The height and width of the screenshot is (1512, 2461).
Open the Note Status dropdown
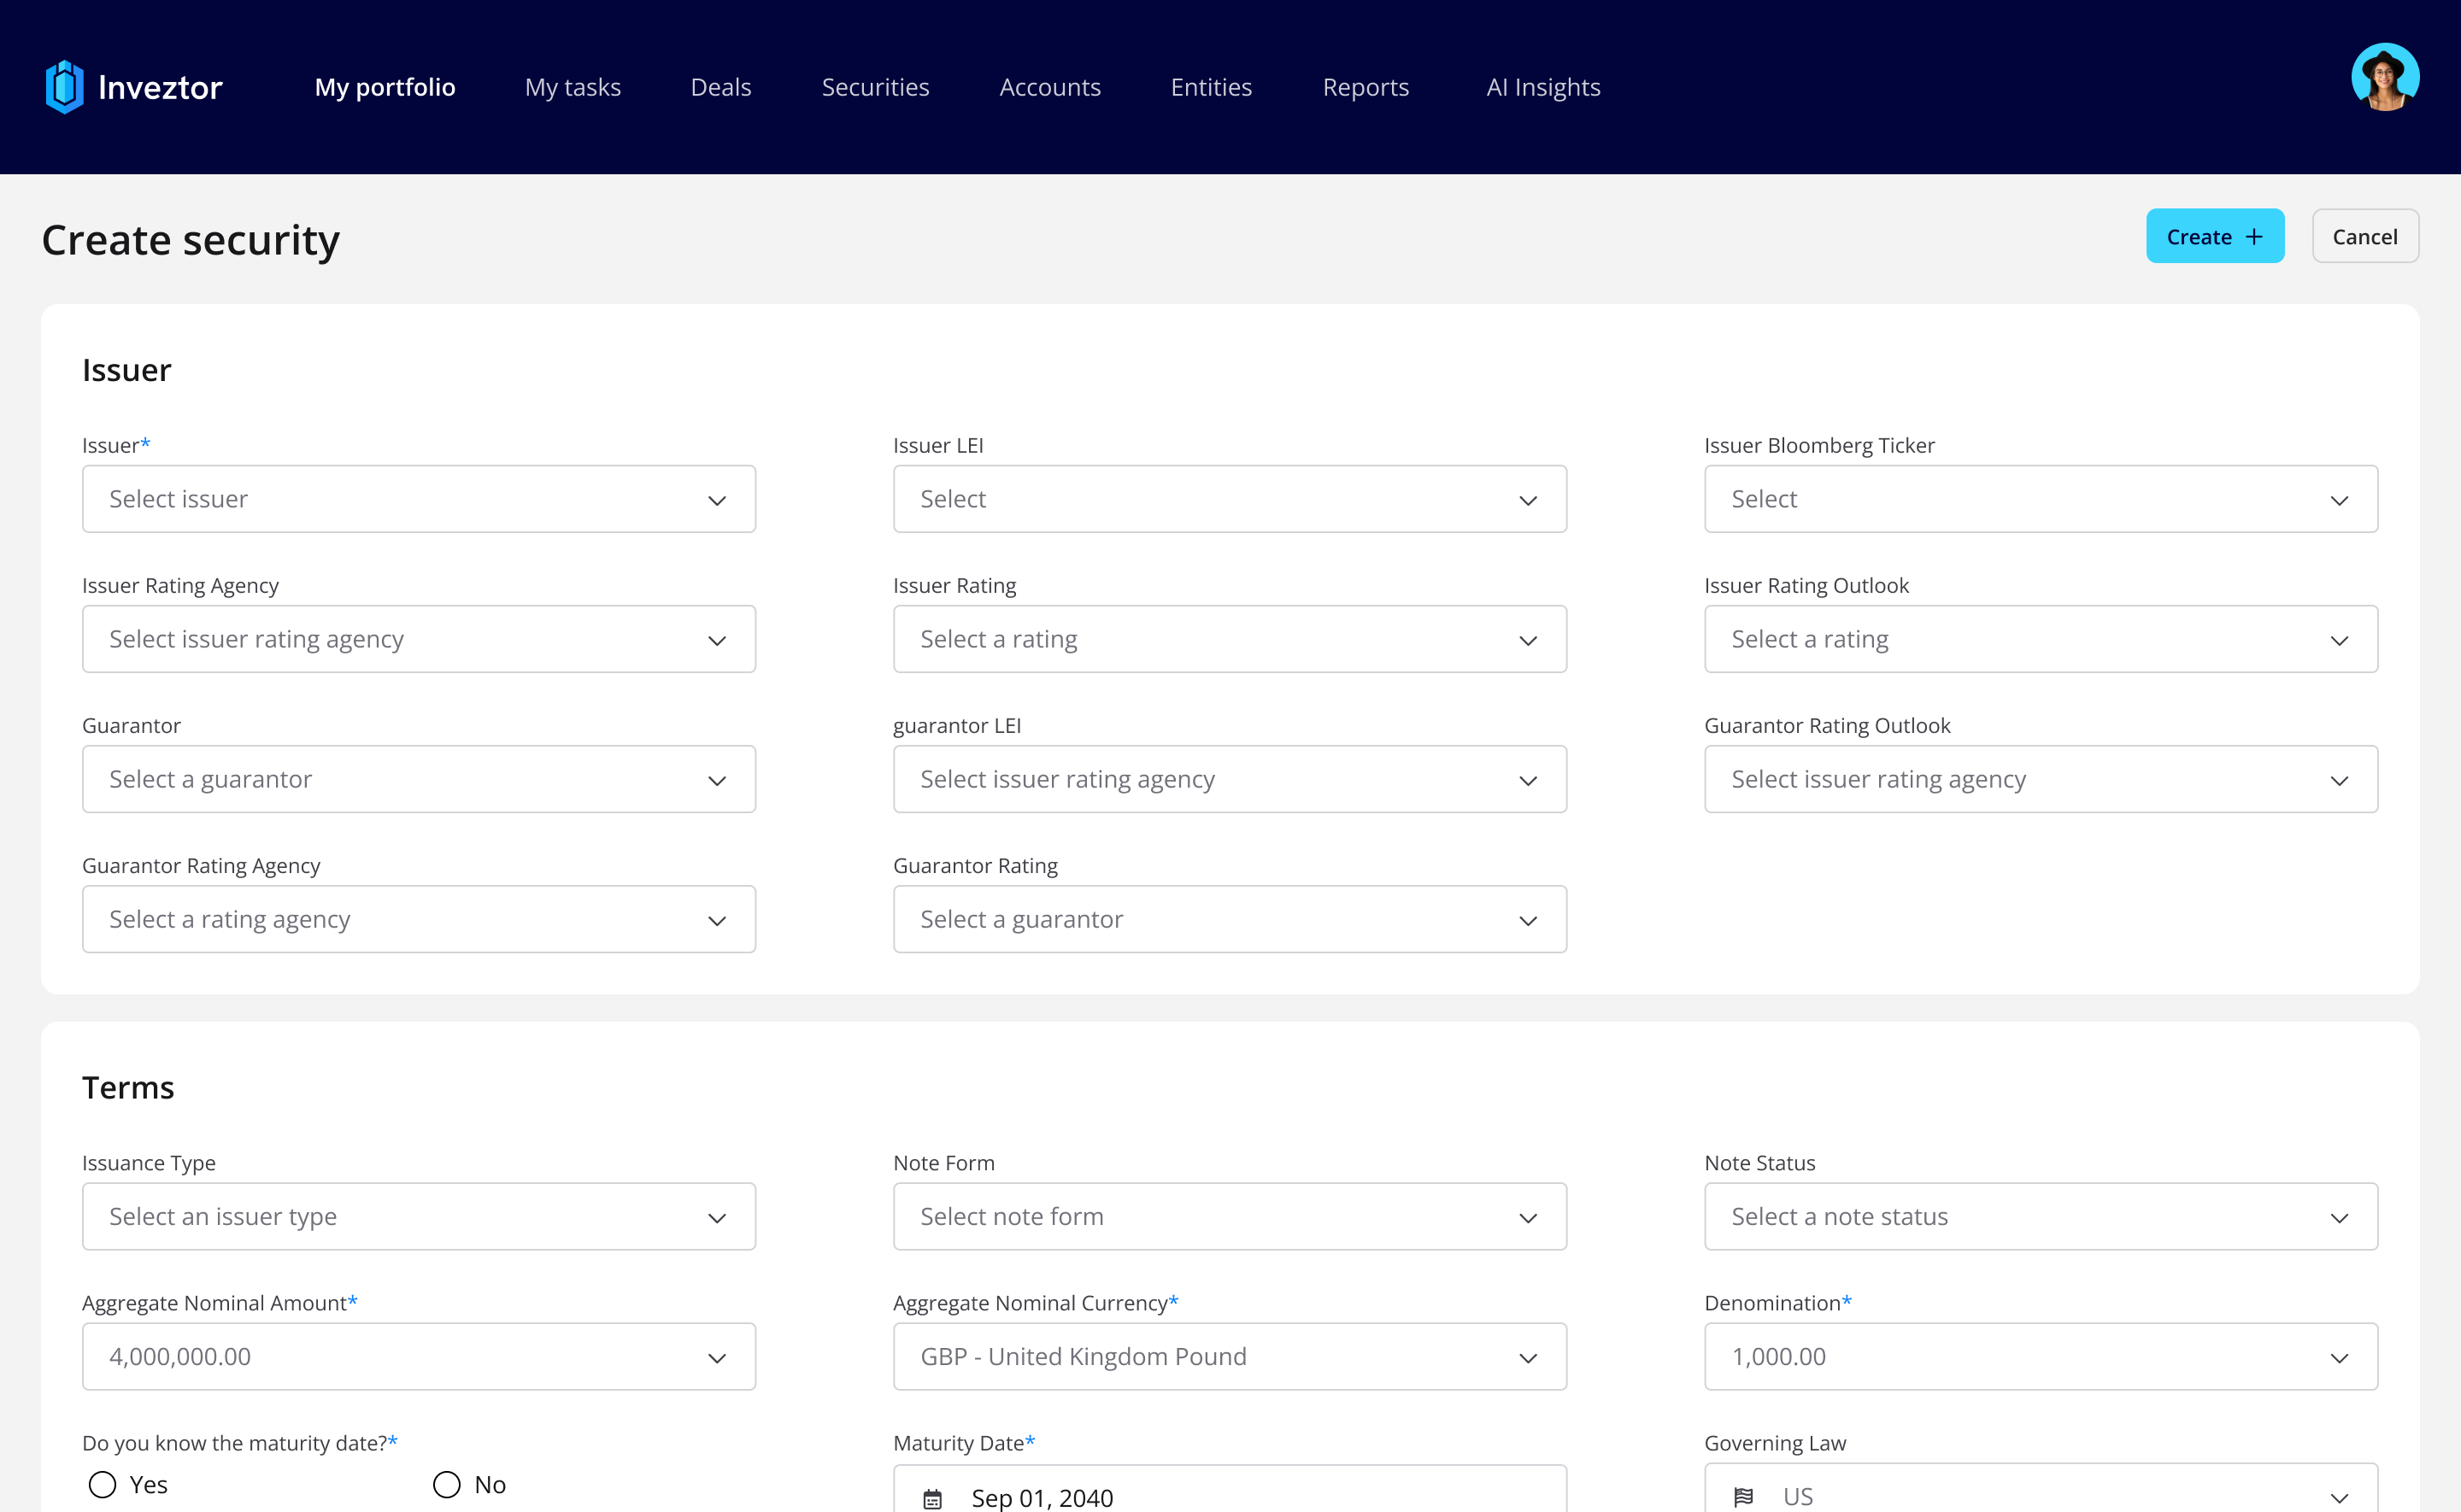[2040, 1217]
